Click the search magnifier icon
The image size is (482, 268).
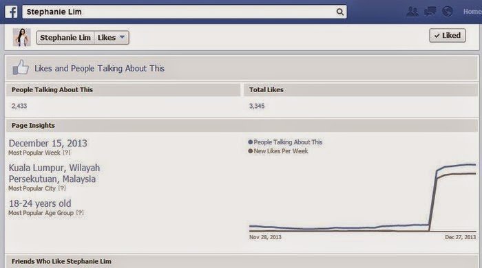[339, 12]
